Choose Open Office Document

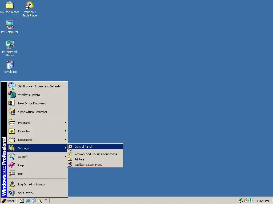37,112
